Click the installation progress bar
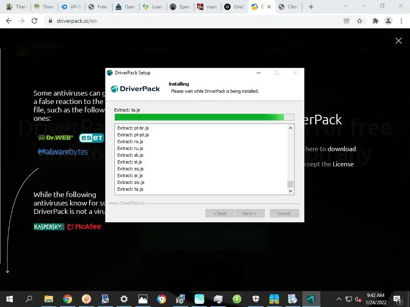410x307 pixels. coord(205,117)
